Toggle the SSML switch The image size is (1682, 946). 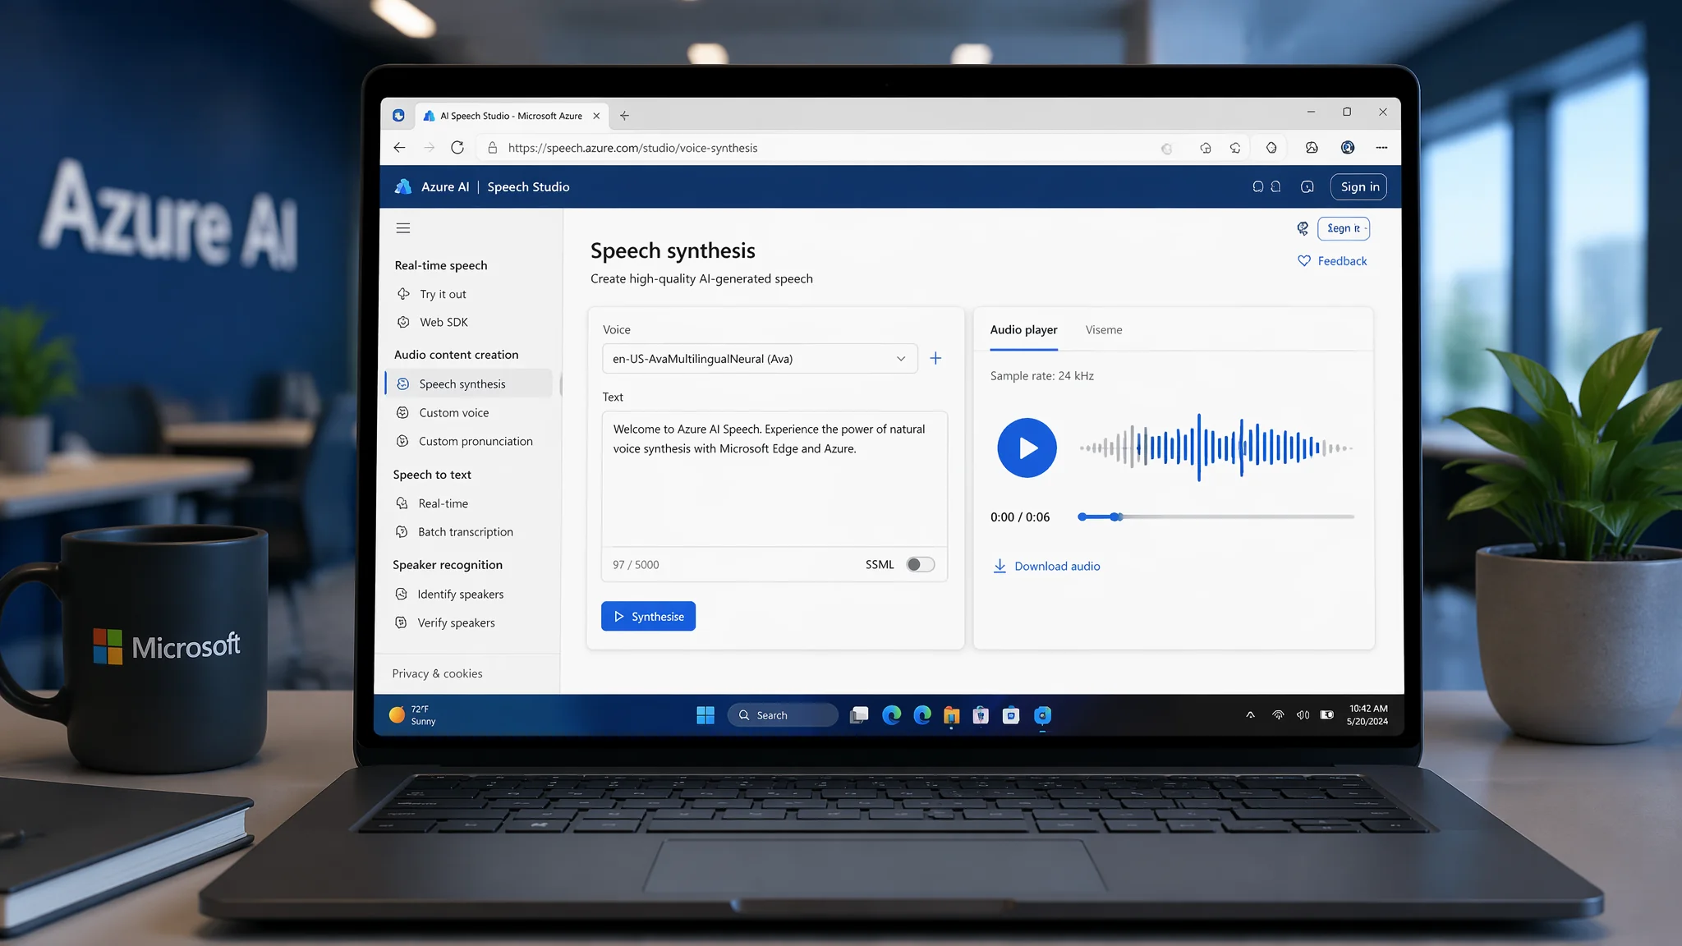click(x=920, y=564)
